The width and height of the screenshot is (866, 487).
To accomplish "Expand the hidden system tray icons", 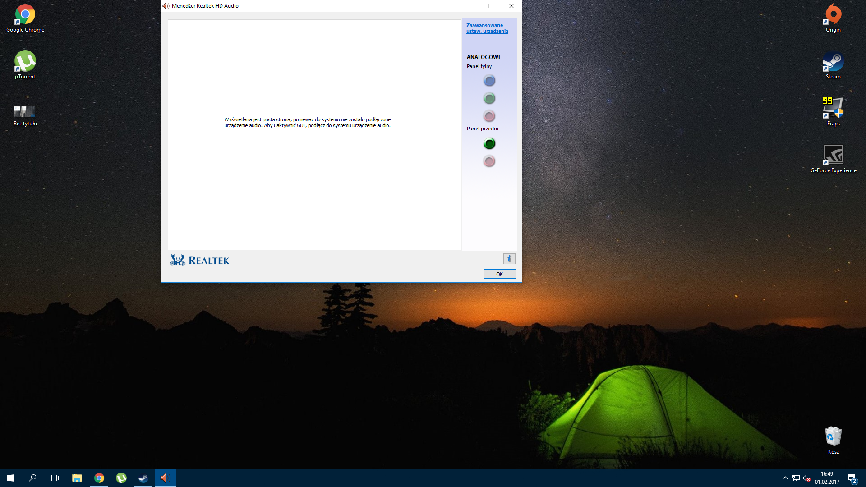I will (785, 478).
